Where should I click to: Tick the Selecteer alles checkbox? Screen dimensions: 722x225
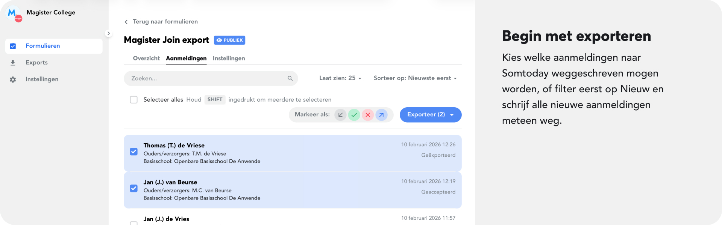(x=133, y=100)
